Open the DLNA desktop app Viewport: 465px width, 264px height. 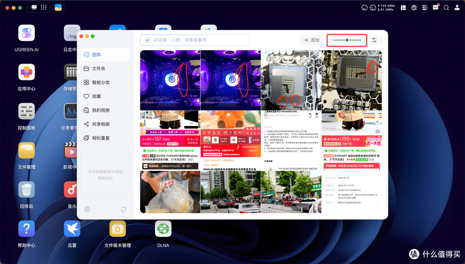tap(163, 228)
